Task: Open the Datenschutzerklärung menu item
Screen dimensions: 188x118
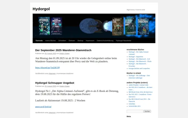Action: (x=105, y=41)
